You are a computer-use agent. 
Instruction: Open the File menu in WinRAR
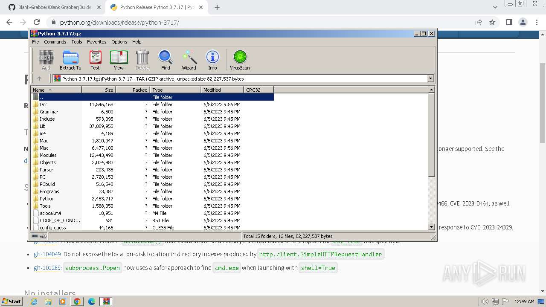point(35,42)
